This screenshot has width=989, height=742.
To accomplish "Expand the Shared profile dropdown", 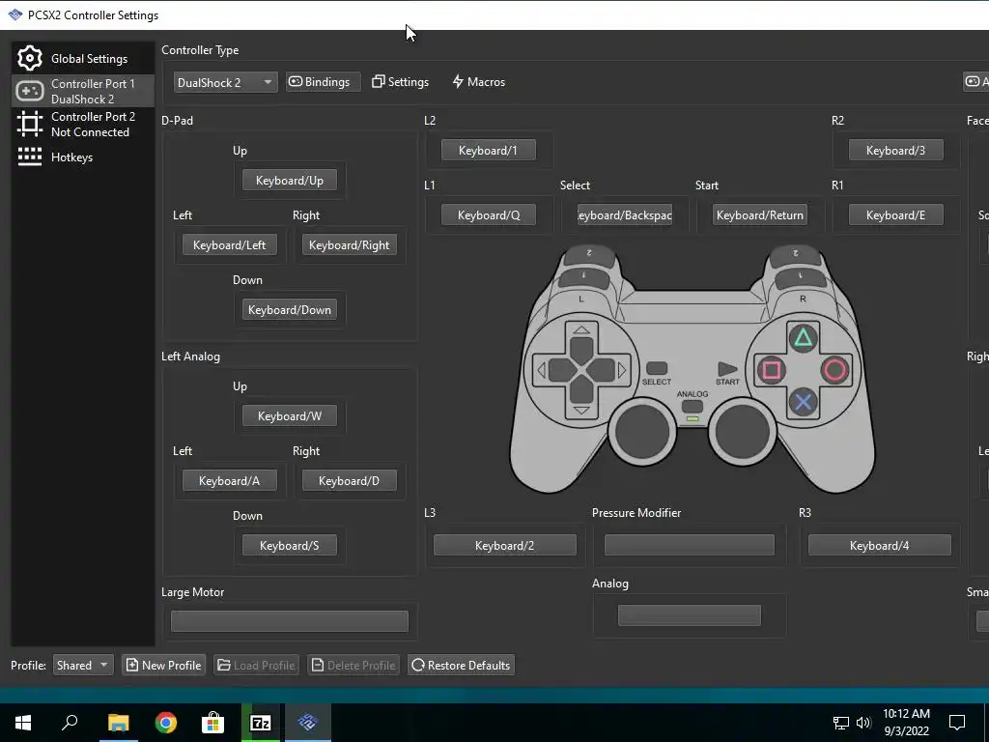I will coord(83,665).
